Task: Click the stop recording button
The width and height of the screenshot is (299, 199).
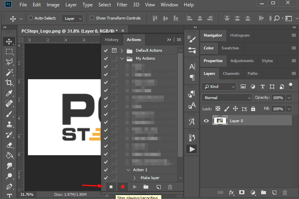Action: click(x=111, y=187)
